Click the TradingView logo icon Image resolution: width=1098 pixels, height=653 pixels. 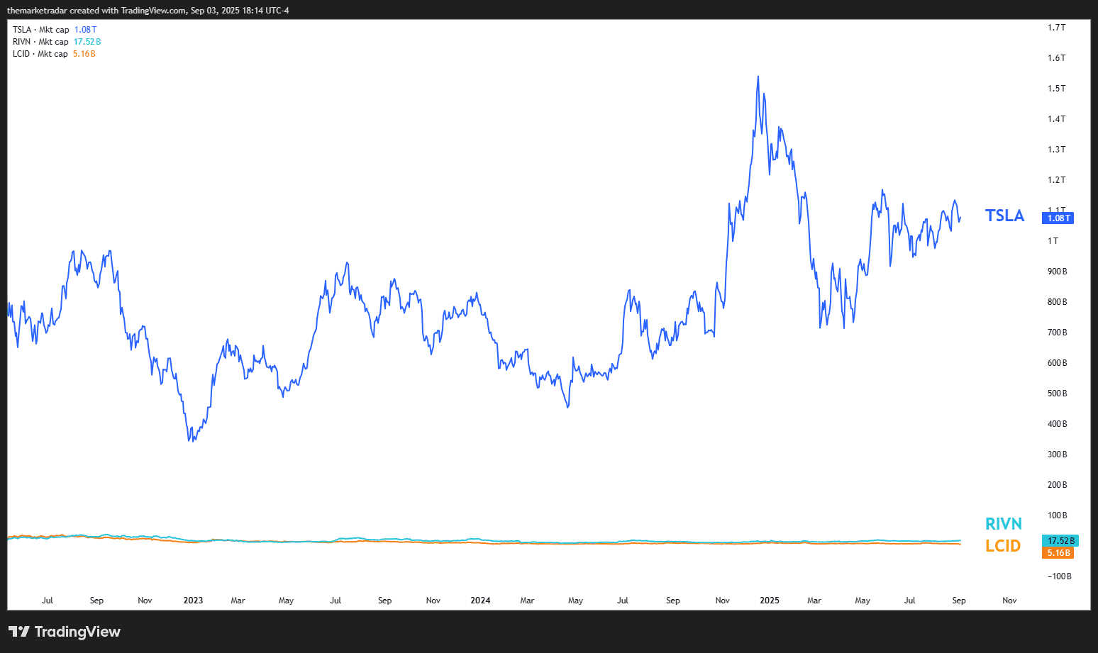tap(19, 632)
